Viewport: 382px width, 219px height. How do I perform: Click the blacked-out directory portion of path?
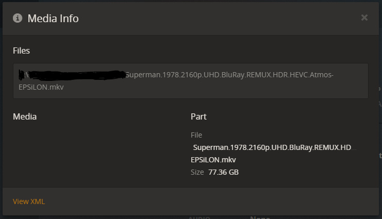[x=72, y=75]
